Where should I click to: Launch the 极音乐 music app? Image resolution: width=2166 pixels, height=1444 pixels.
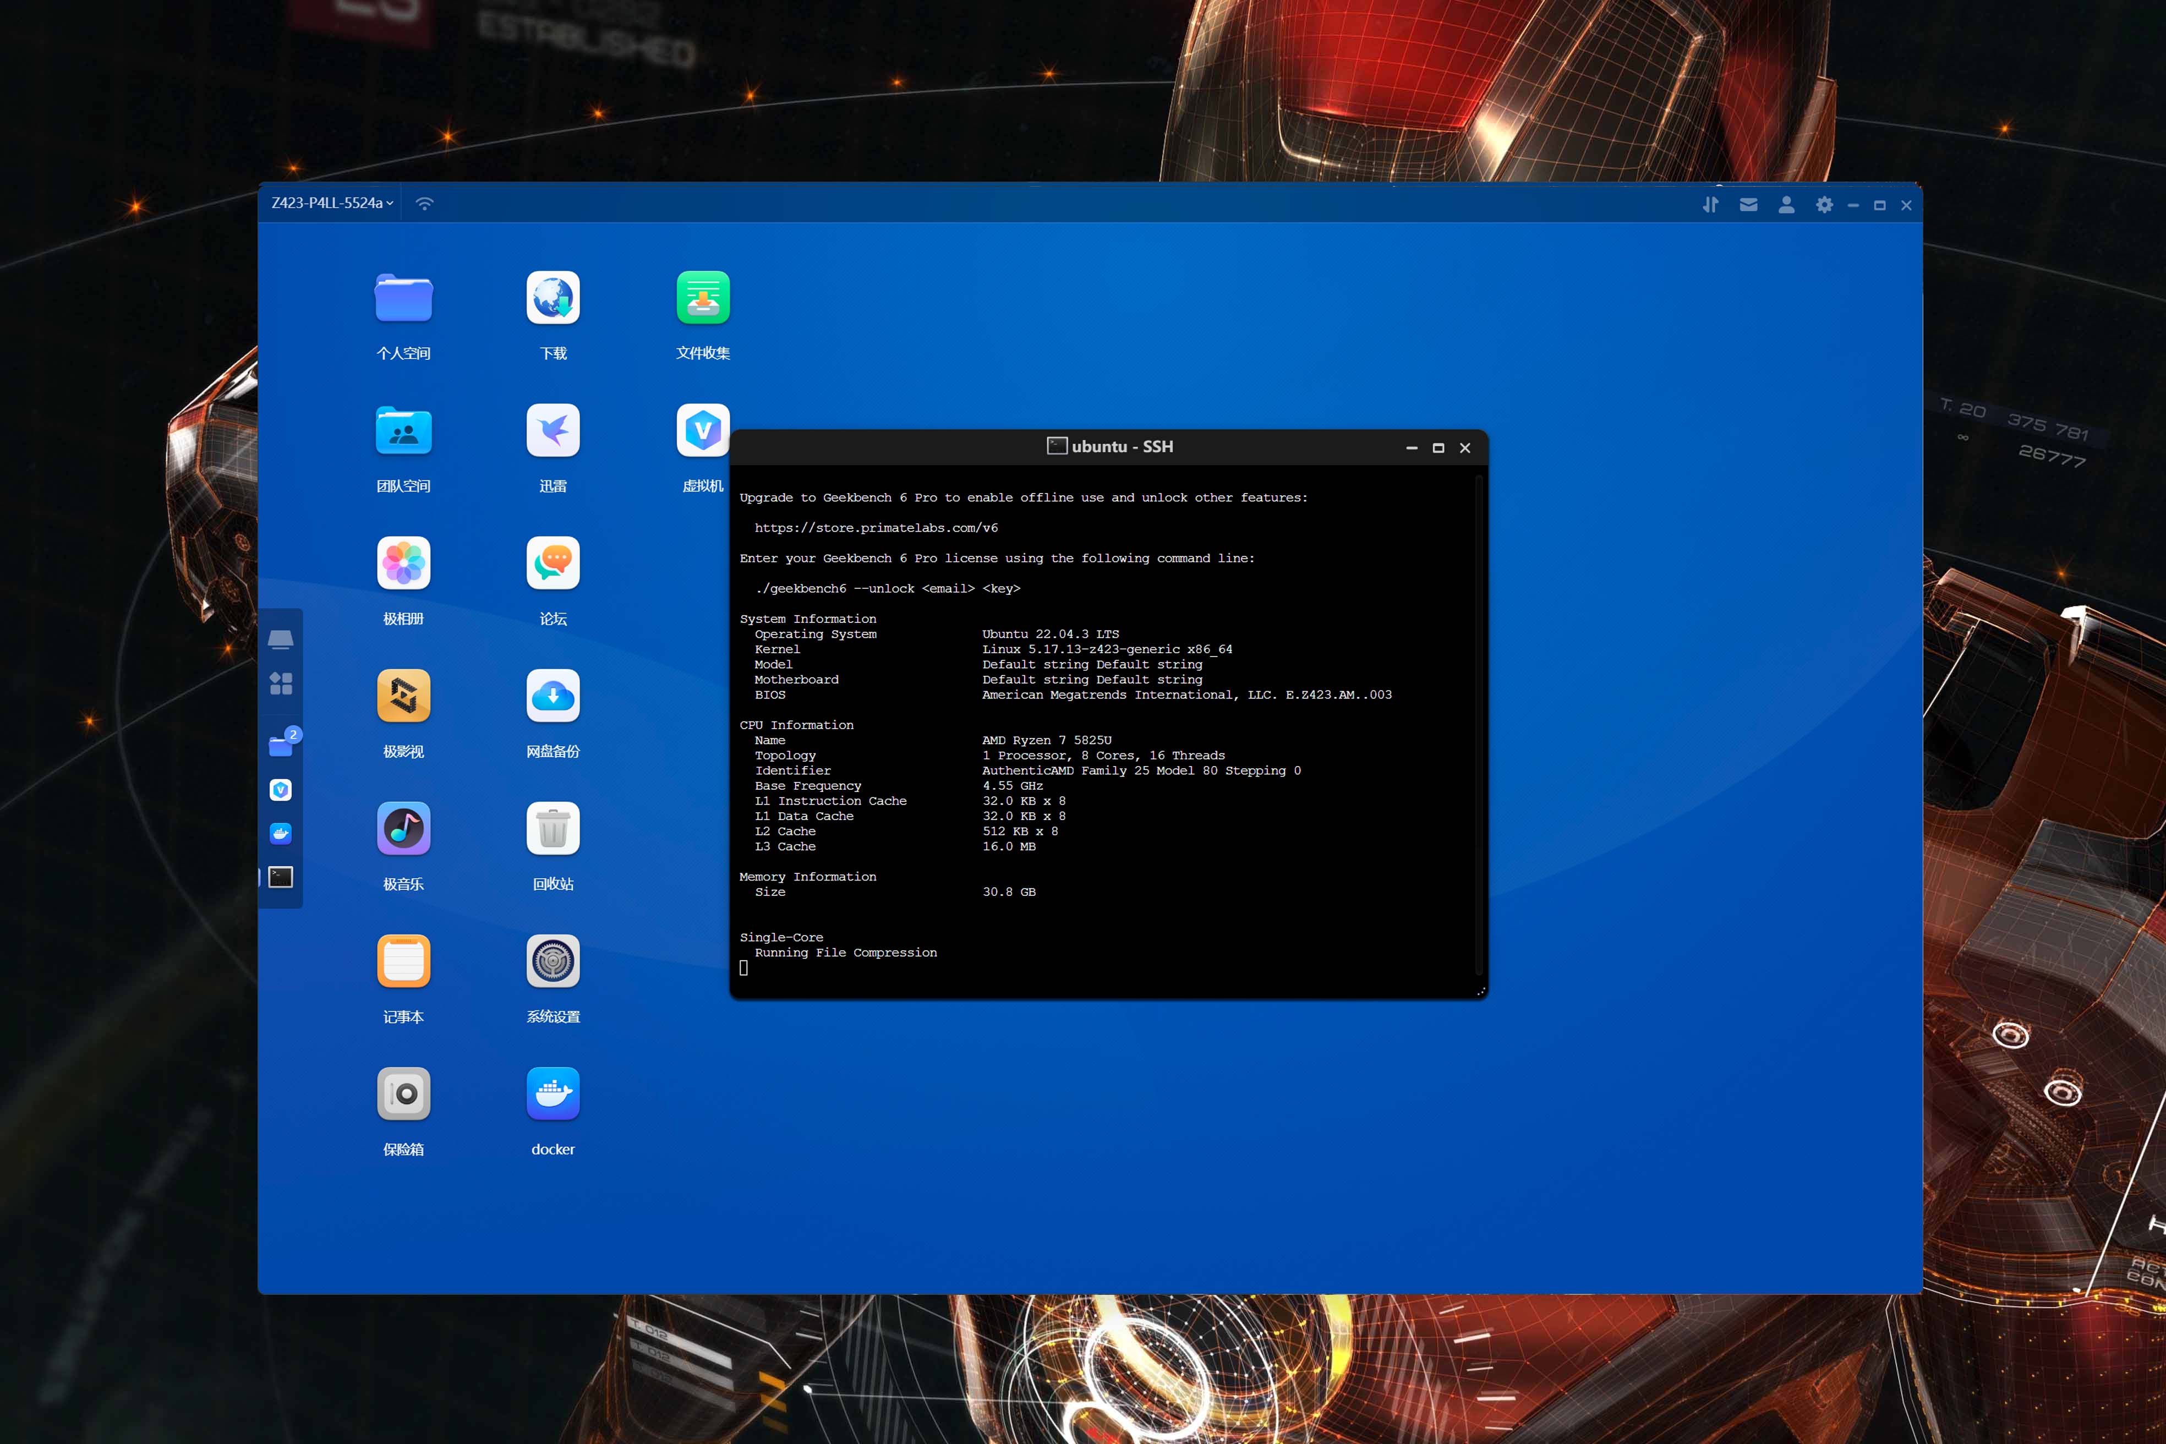click(x=403, y=828)
